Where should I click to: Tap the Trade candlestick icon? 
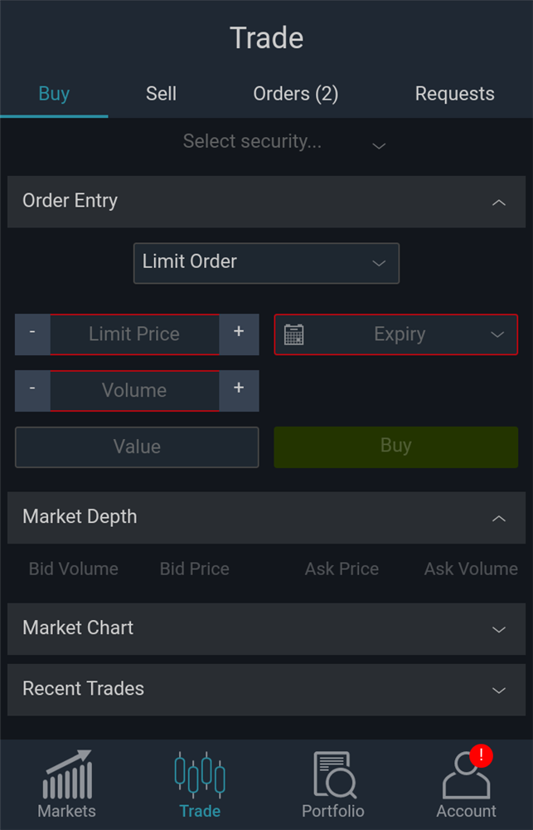[200, 774]
